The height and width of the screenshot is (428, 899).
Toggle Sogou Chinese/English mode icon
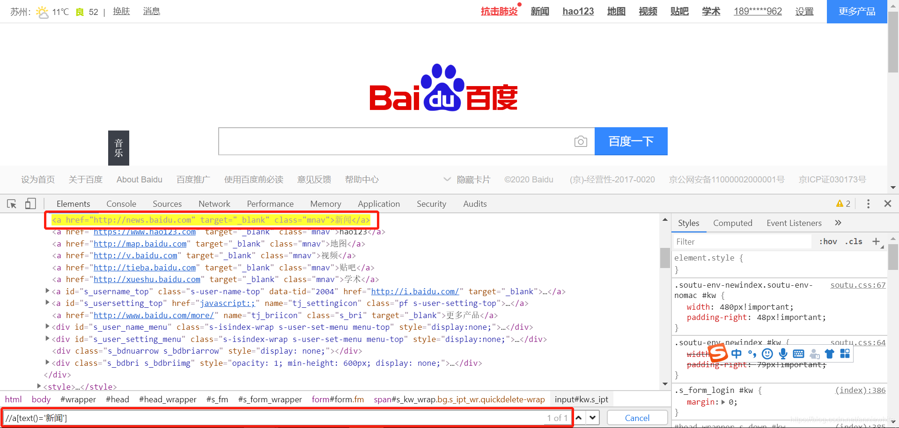click(x=737, y=354)
